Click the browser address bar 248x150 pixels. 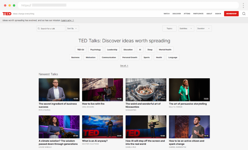tap(128, 5)
